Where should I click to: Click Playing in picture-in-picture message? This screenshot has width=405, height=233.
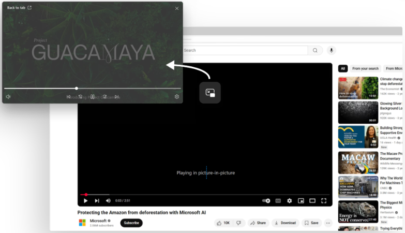coord(205,173)
